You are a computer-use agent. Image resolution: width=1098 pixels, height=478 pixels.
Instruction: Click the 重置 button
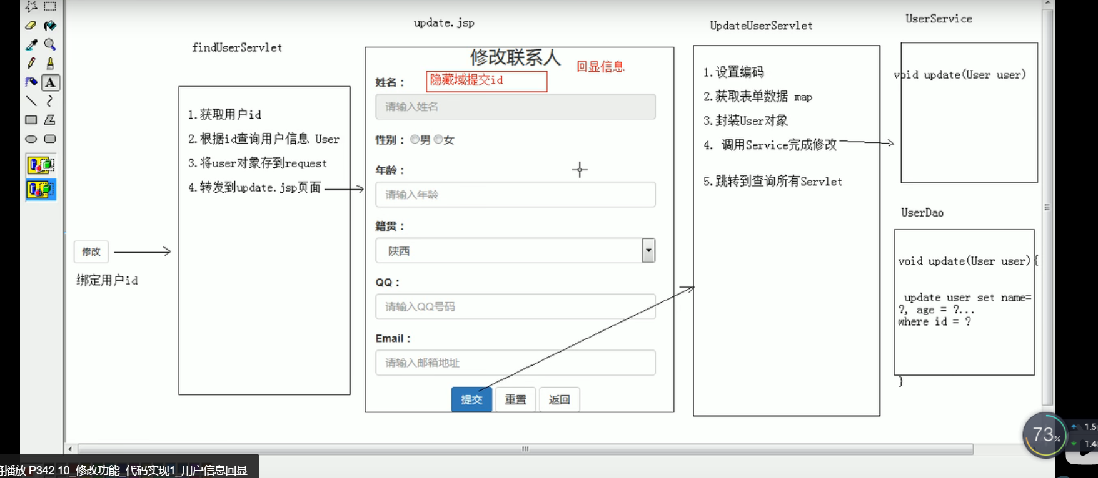pos(516,399)
